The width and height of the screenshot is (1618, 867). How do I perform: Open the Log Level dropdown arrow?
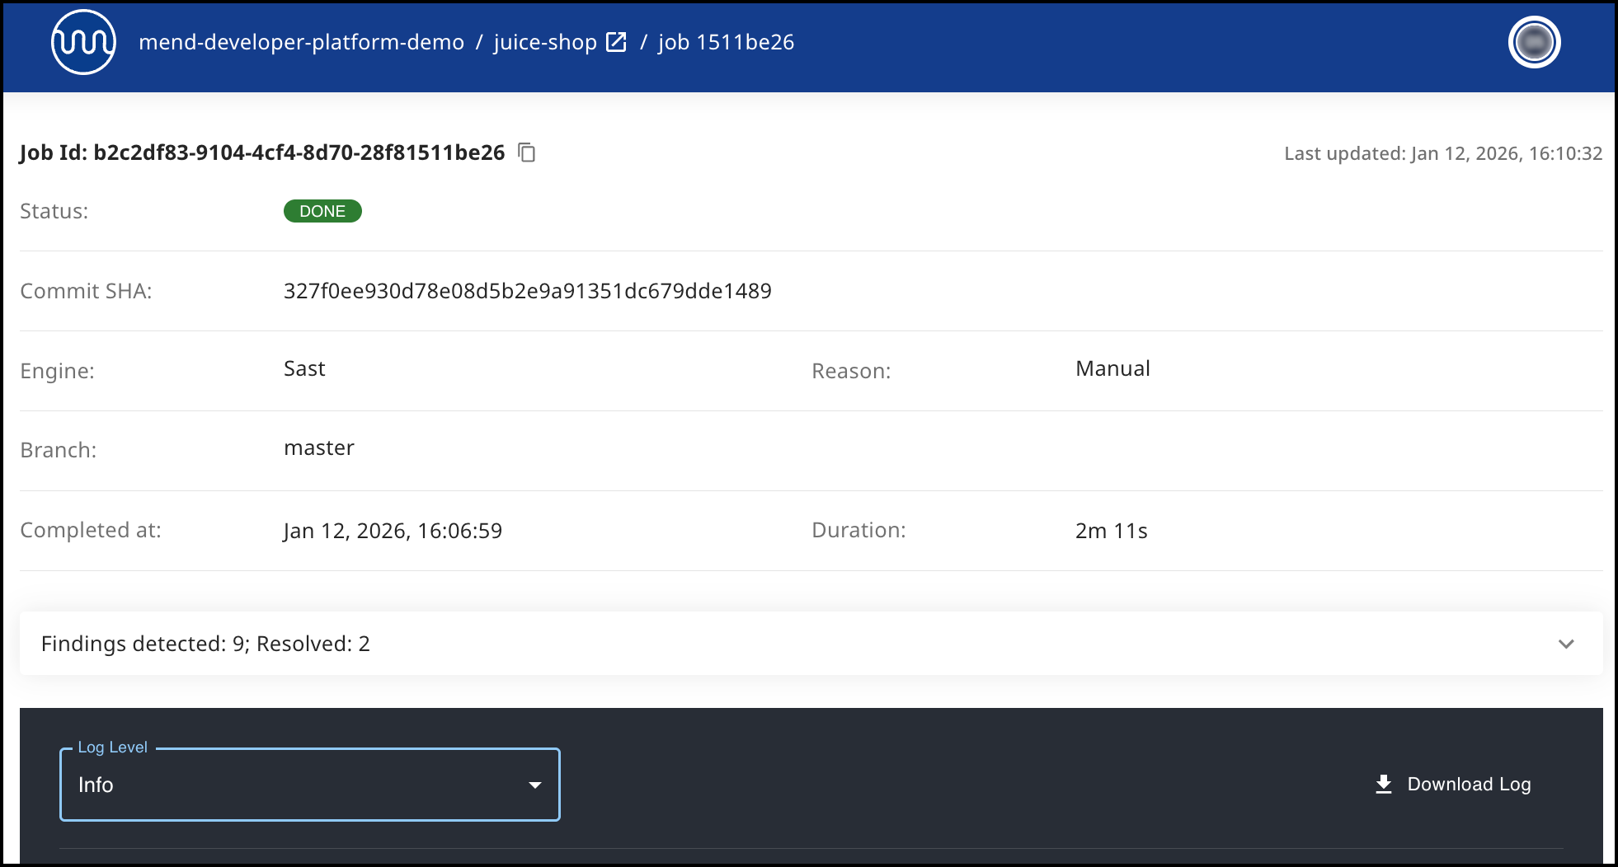tap(535, 785)
